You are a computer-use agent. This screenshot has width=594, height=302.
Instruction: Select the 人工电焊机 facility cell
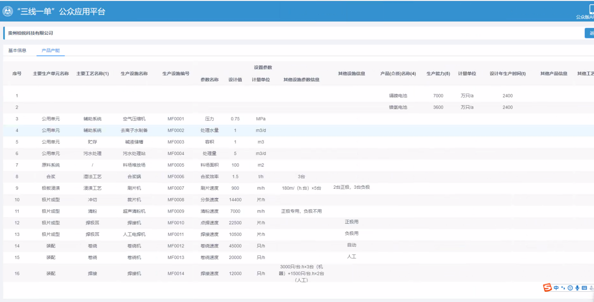134,234
